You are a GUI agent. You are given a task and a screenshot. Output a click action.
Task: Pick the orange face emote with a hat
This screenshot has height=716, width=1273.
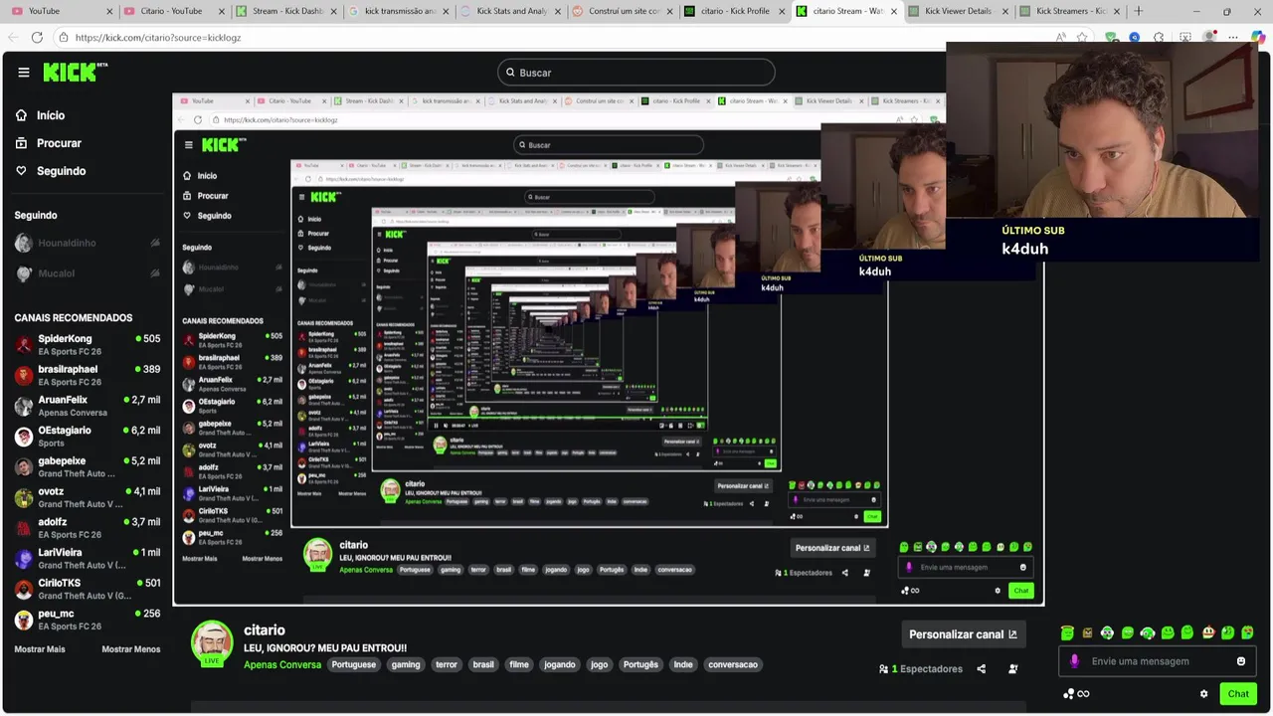pos(1207,632)
